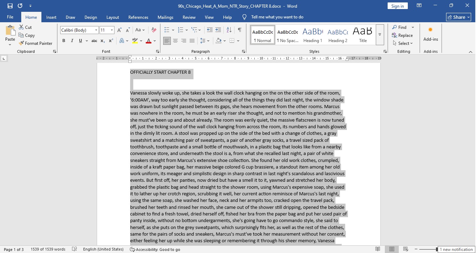Align text right
The height and width of the screenshot is (253, 476).
tap(184, 41)
